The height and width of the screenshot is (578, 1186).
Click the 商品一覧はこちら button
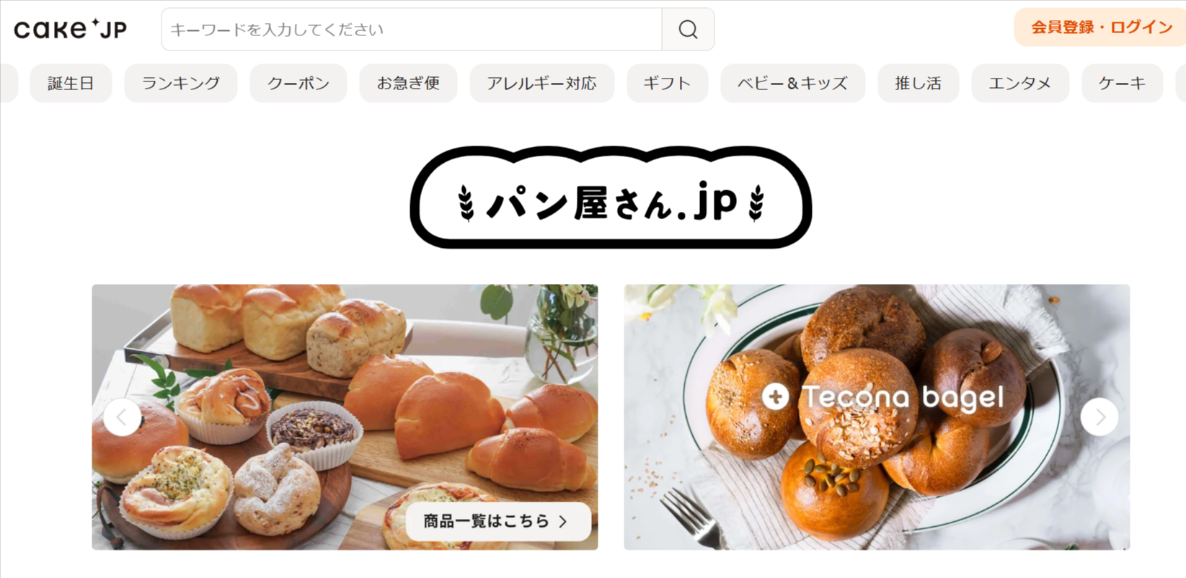(x=498, y=521)
